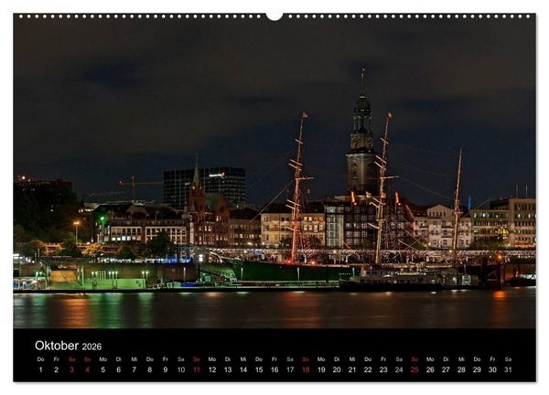Choose date 19 in the date row

[x=321, y=369]
